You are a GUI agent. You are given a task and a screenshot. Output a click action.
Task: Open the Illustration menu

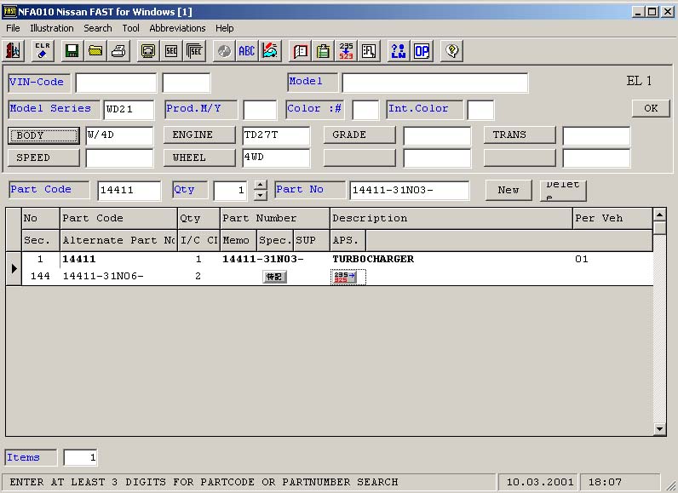pyautogui.click(x=52, y=28)
